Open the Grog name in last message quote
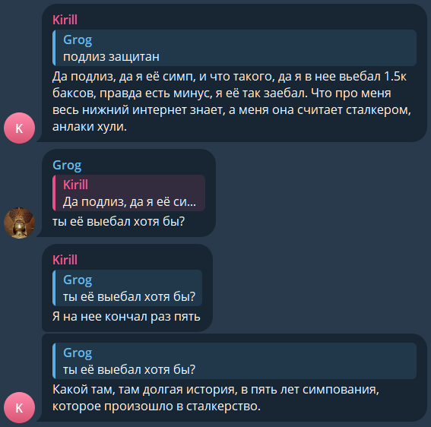This screenshot has width=431, height=427. tap(78, 353)
